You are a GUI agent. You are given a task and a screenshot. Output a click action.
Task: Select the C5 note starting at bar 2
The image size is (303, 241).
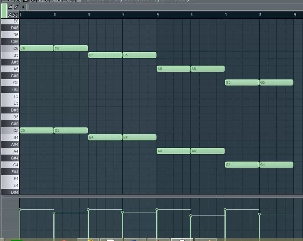[x=71, y=130]
